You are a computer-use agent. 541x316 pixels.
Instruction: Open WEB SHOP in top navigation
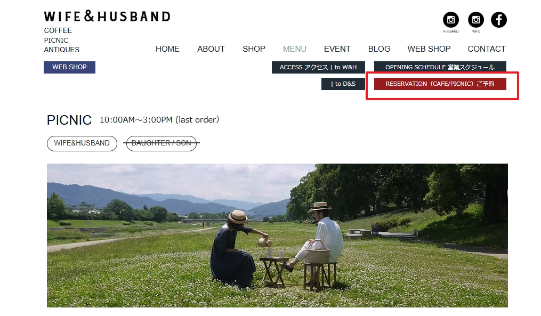tap(429, 49)
